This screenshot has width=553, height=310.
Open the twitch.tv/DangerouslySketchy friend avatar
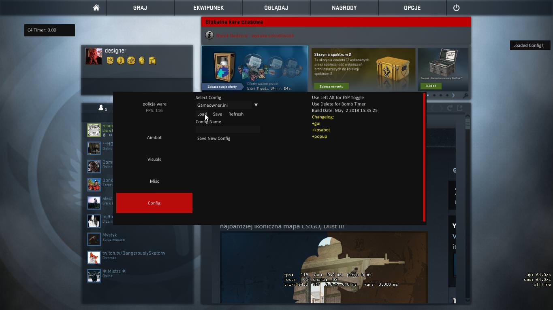click(x=94, y=257)
